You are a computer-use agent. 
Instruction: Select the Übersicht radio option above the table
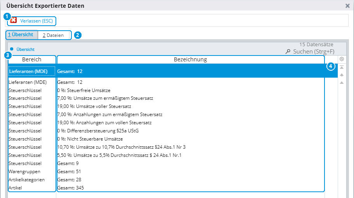12,49
